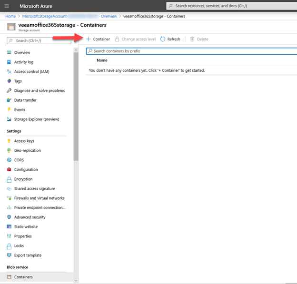297x284 pixels.
Task: Click the Configuration toolbox icon
Action: (9, 169)
